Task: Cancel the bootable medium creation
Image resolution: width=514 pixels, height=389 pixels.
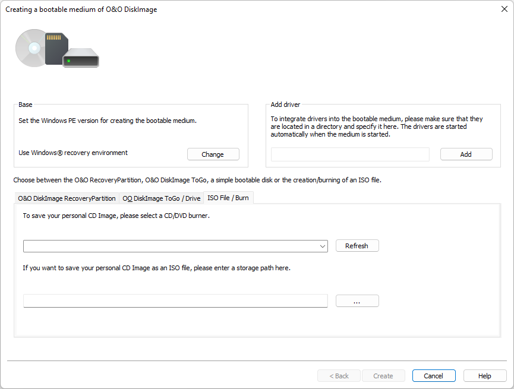Action: tap(433, 376)
